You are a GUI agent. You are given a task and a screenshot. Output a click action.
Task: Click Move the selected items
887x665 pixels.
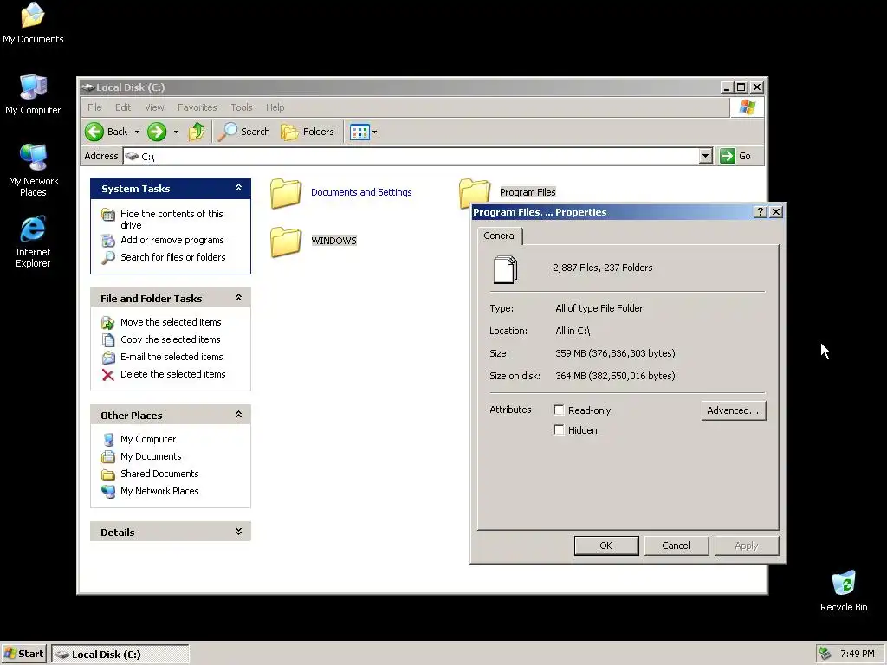(171, 322)
